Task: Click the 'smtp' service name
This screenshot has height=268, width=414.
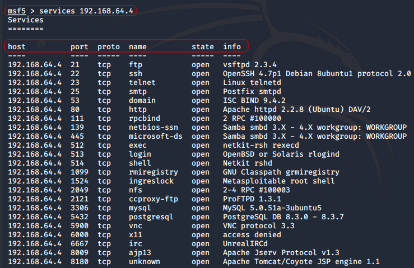Action: click(x=138, y=92)
